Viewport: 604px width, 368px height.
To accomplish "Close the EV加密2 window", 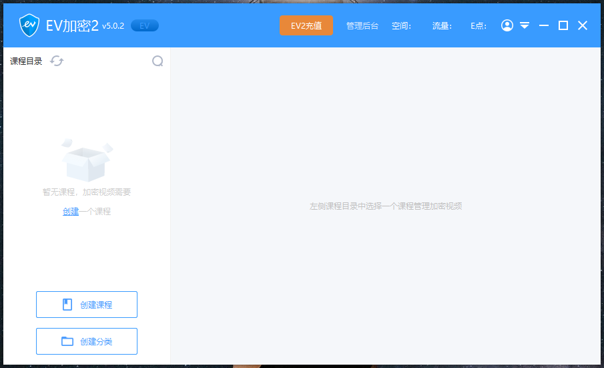I will point(583,25).
